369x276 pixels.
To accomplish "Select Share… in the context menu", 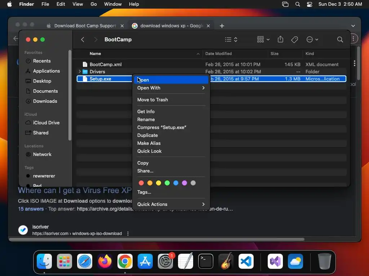I will click(x=171, y=171).
